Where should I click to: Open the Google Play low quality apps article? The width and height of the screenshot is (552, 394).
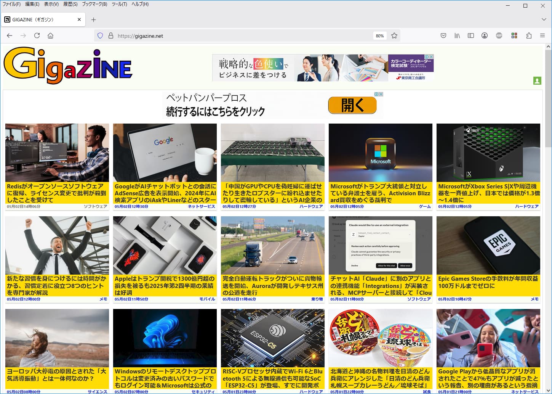[x=488, y=378]
